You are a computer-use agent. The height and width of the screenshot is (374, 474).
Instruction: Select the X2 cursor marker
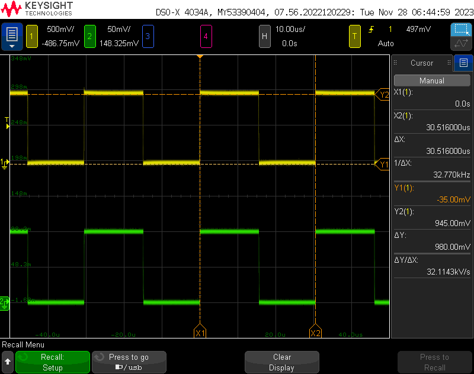315,331
